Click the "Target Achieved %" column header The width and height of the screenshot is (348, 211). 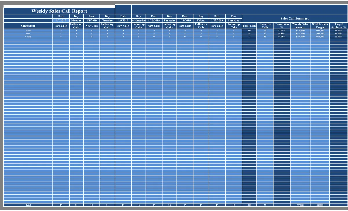point(338,26)
